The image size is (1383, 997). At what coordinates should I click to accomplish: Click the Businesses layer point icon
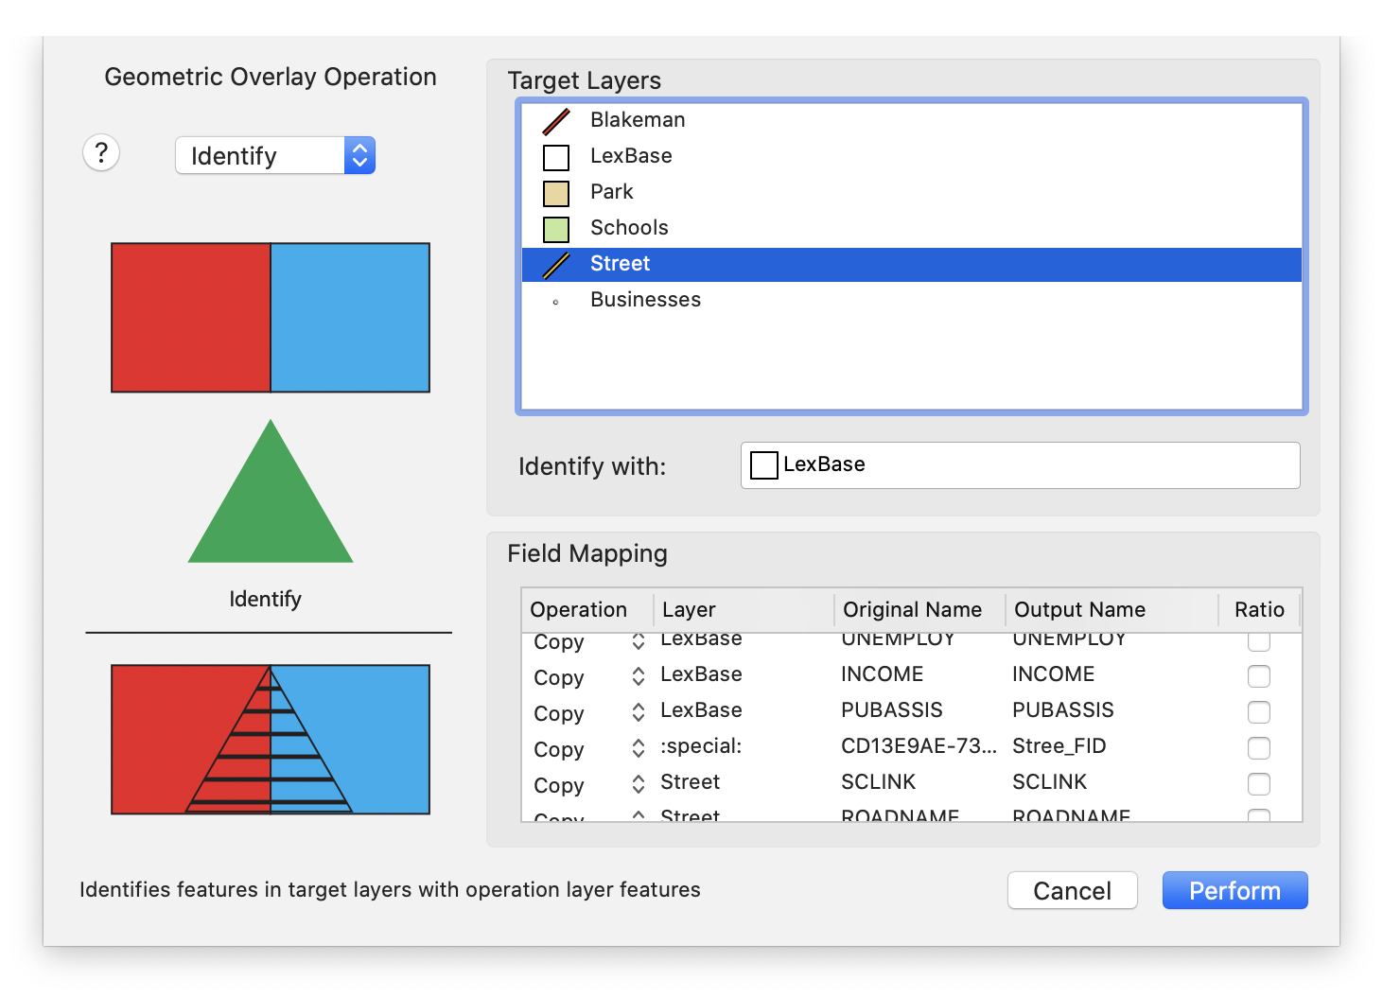556,301
